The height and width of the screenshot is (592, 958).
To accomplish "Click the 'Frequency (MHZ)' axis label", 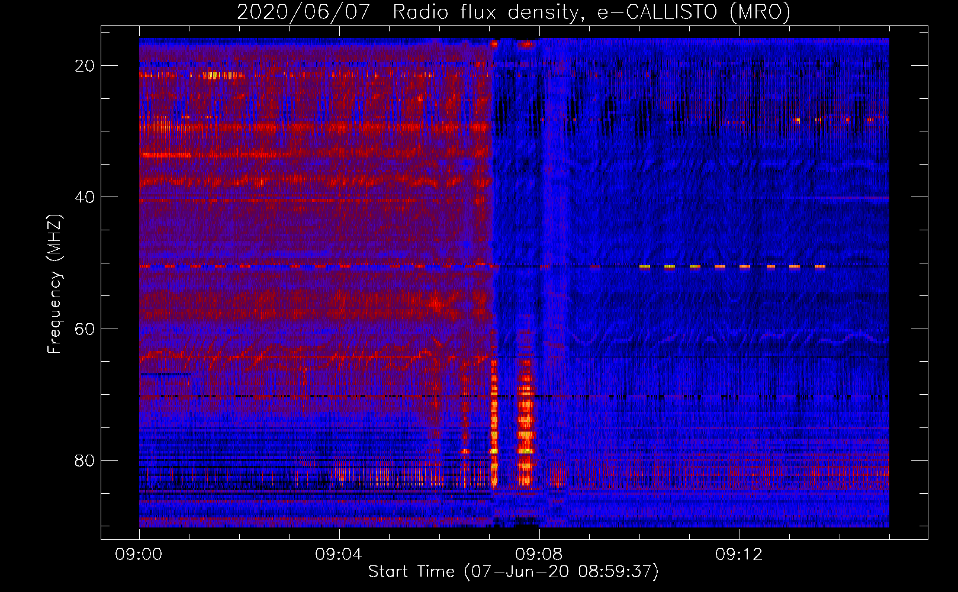I will point(54,284).
